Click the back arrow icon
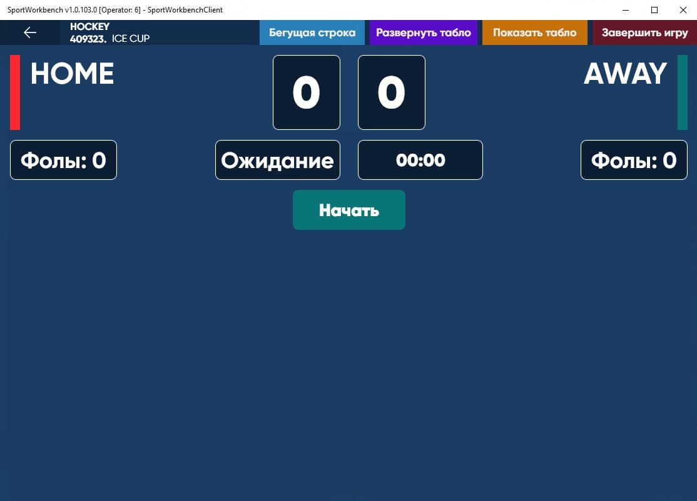This screenshot has height=501, width=697. pos(29,32)
